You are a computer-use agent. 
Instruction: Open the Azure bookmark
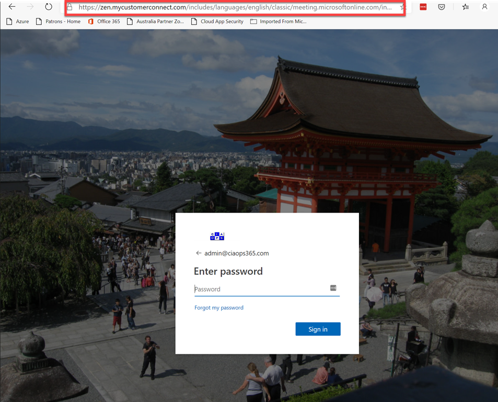pyautogui.click(x=18, y=21)
